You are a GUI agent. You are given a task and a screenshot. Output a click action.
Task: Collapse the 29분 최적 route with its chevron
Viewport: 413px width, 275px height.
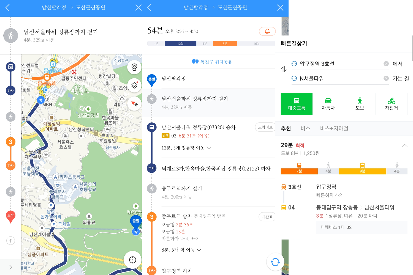pyautogui.click(x=404, y=145)
